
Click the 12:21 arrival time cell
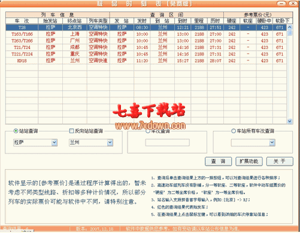pyautogui.click(x=183, y=27)
